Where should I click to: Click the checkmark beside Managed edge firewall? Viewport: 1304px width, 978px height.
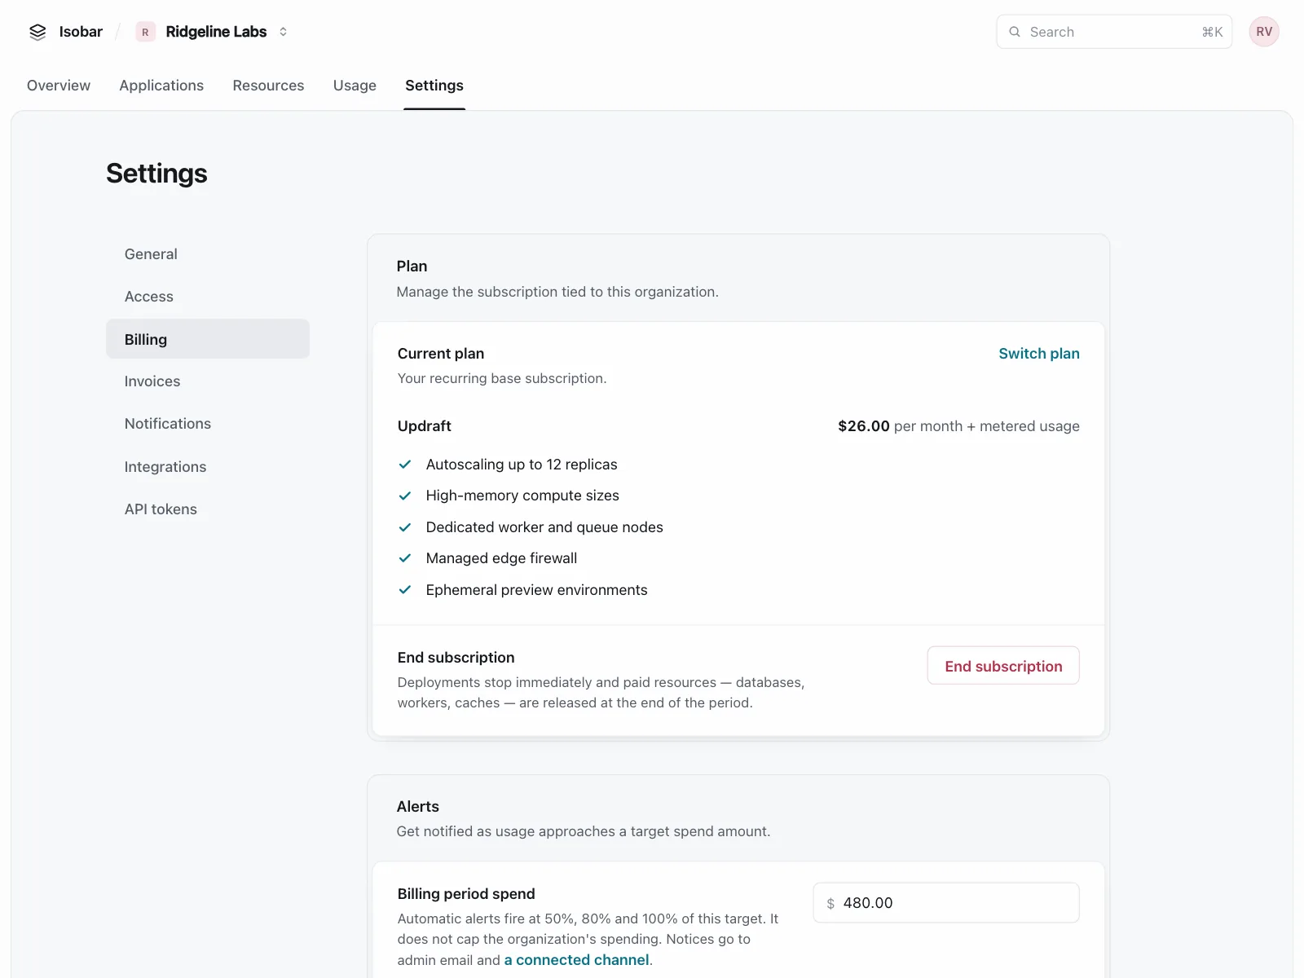(x=404, y=558)
